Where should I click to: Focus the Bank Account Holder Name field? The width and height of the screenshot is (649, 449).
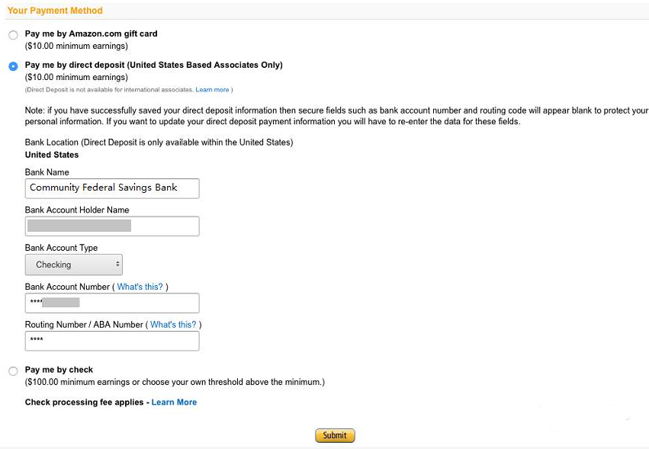(112, 226)
